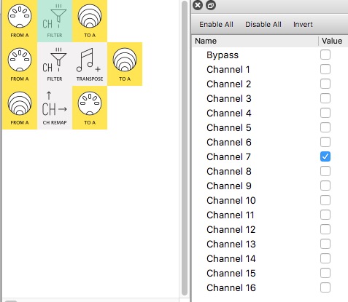Viewport: 348px width, 302px height.
Task: Click the Enable All button
Action: (216, 25)
